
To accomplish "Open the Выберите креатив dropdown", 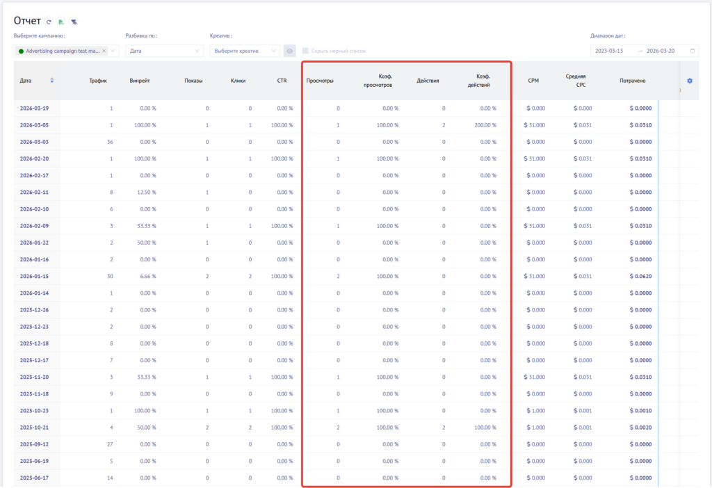I will tap(245, 51).
